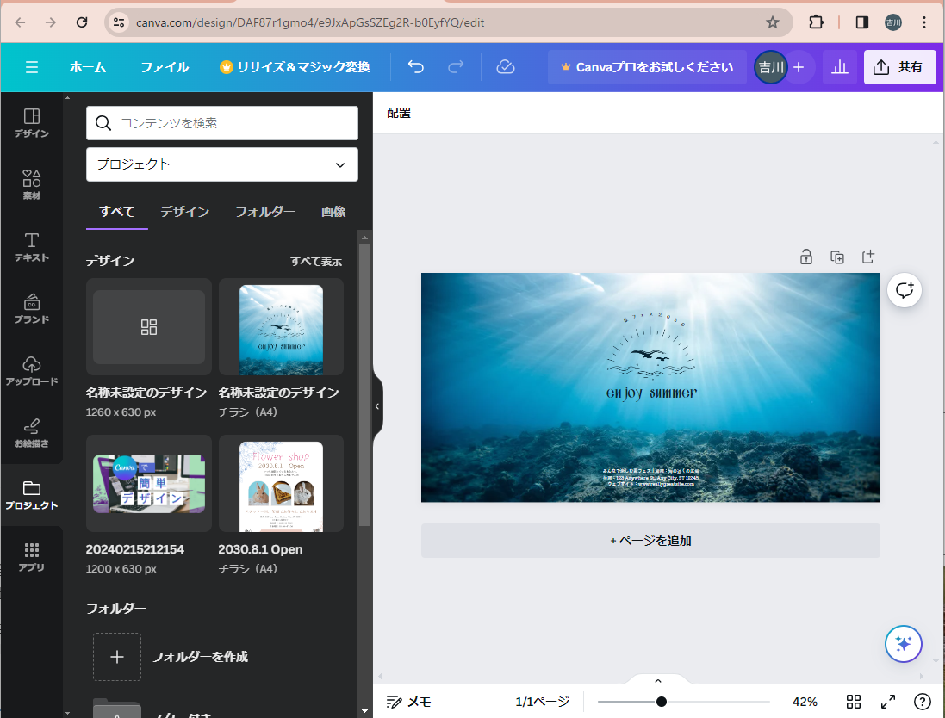Click the zoom slider handle

662,702
